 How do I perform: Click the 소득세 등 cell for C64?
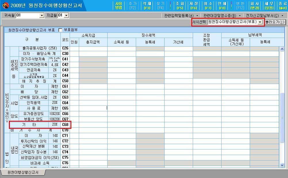(x=122, y=103)
